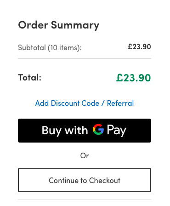Click the '10 items' count in subtotal row
Viewport: 170px width, 206px height.
click(64, 48)
